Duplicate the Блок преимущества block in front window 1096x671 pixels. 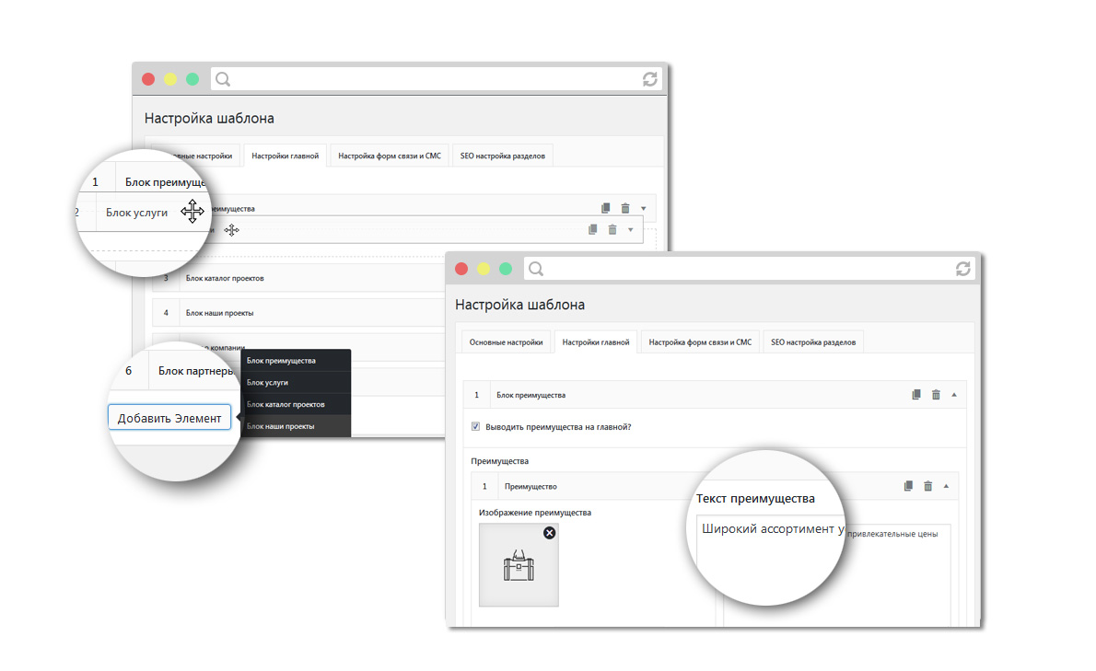(915, 395)
